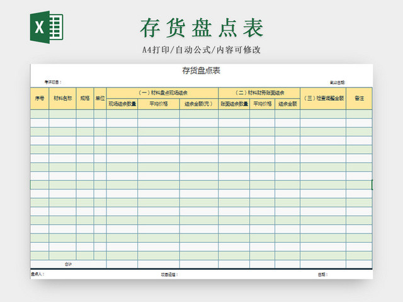The image size is (403, 302).
Task: Click the 盘点人 label at bottom left
Action: [x=38, y=274]
